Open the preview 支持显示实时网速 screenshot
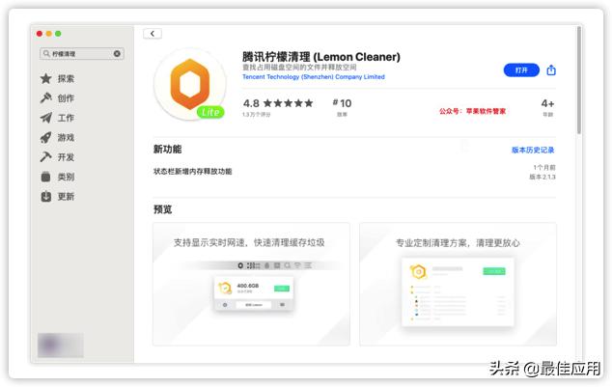Screen dimensions: 612x387 [251, 284]
